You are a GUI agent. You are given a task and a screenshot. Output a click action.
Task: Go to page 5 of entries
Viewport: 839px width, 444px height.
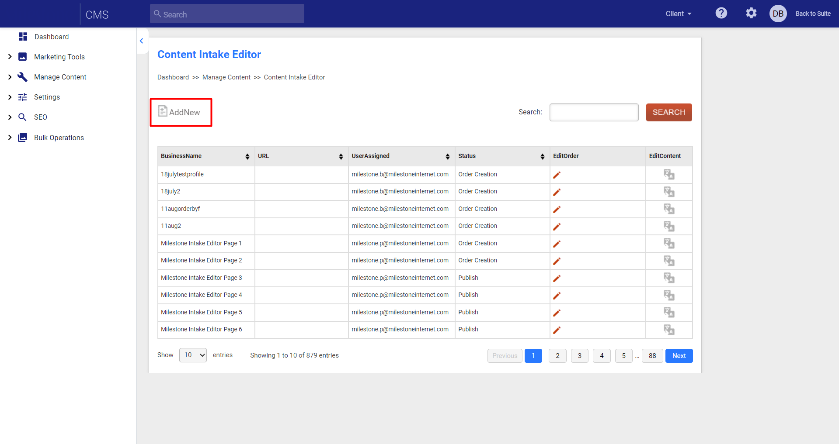tap(624, 356)
